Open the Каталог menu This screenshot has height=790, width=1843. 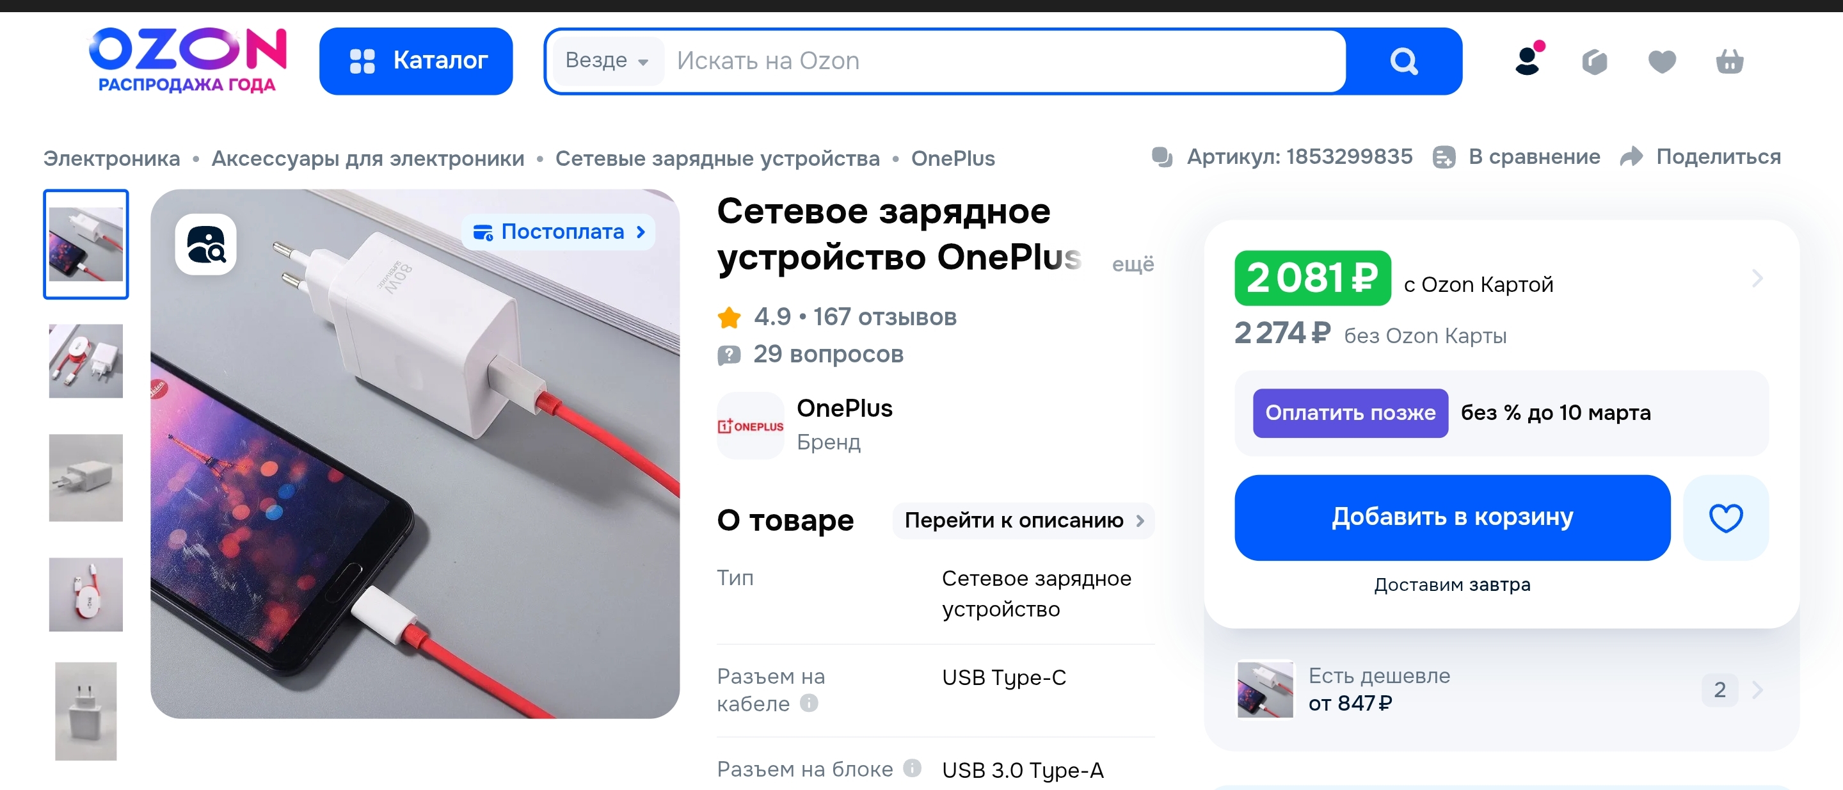(x=416, y=61)
